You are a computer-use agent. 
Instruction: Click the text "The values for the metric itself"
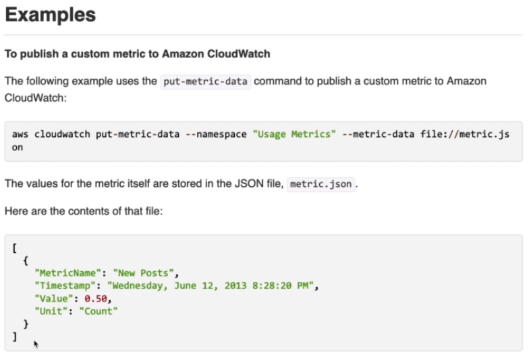tap(77, 184)
